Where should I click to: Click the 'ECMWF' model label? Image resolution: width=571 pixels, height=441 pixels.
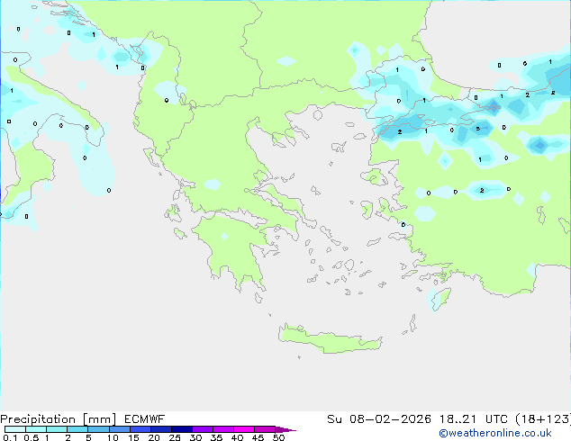point(145,419)
